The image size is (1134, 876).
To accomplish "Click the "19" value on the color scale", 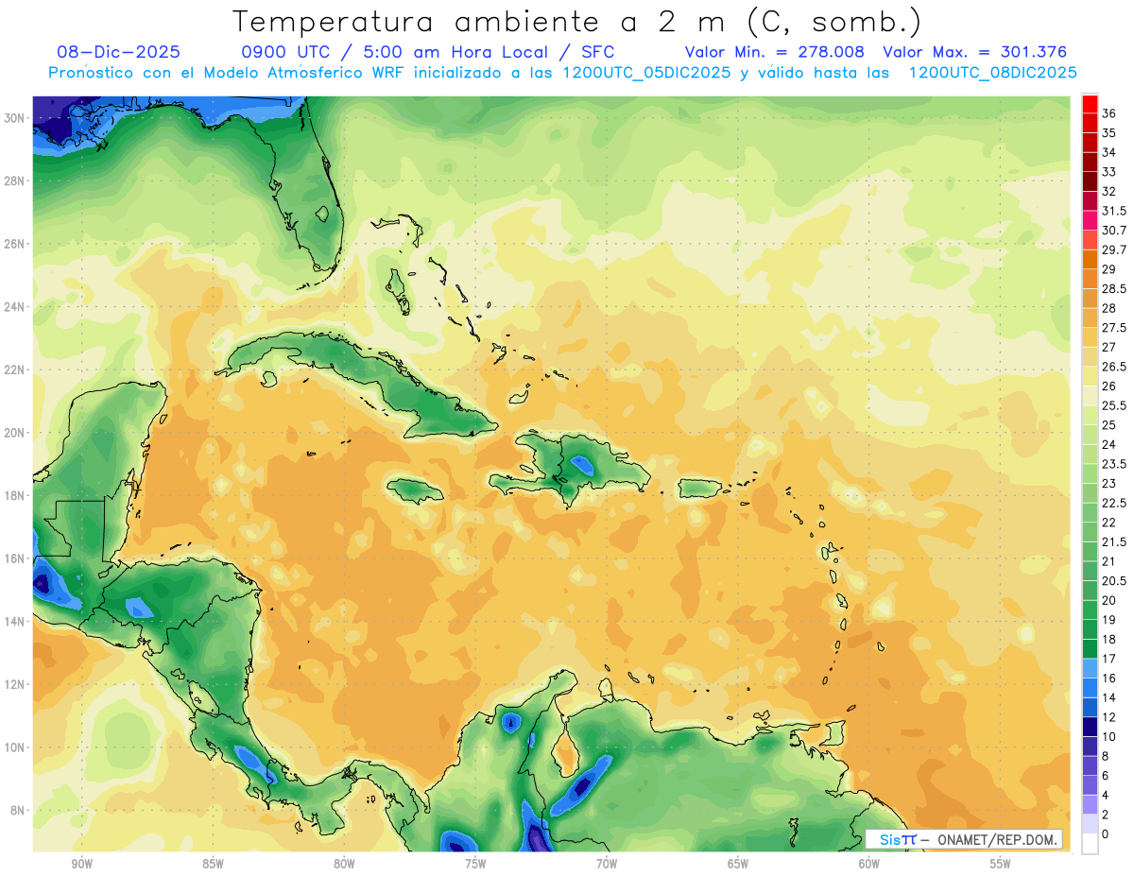I will pos(1108,620).
